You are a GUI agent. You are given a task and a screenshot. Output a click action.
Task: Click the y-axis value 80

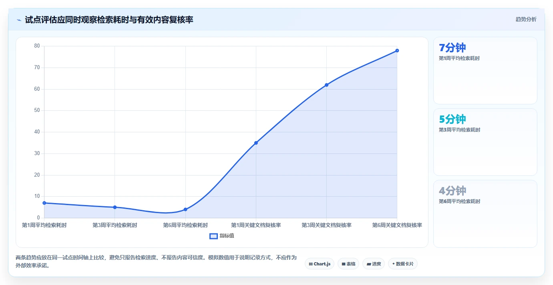click(x=37, y=46)
